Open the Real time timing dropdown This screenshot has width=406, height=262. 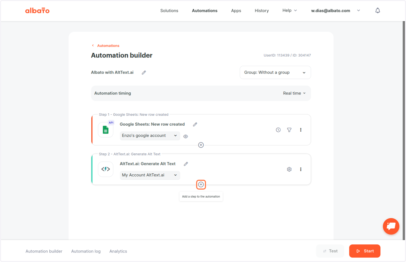tap(294, 93)
